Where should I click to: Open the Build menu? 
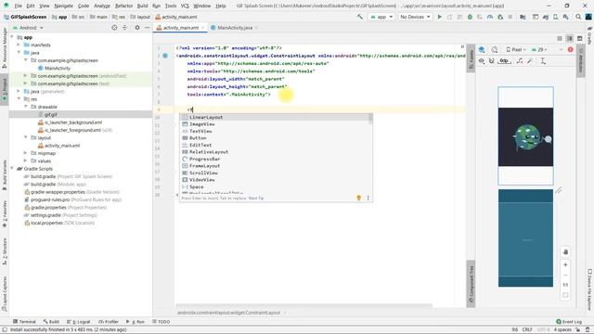pyautogui.click(x=142, y=6)
